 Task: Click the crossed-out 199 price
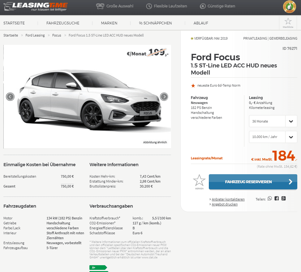[x=157, y=52]
